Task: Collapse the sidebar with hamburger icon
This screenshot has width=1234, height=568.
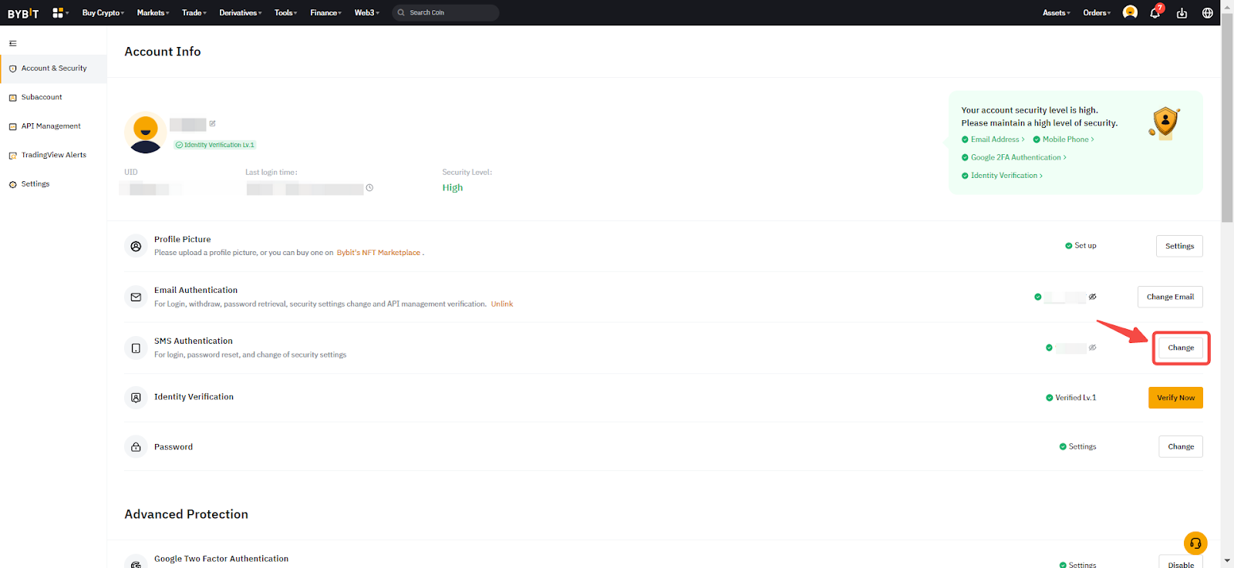Action: (13, 44)
